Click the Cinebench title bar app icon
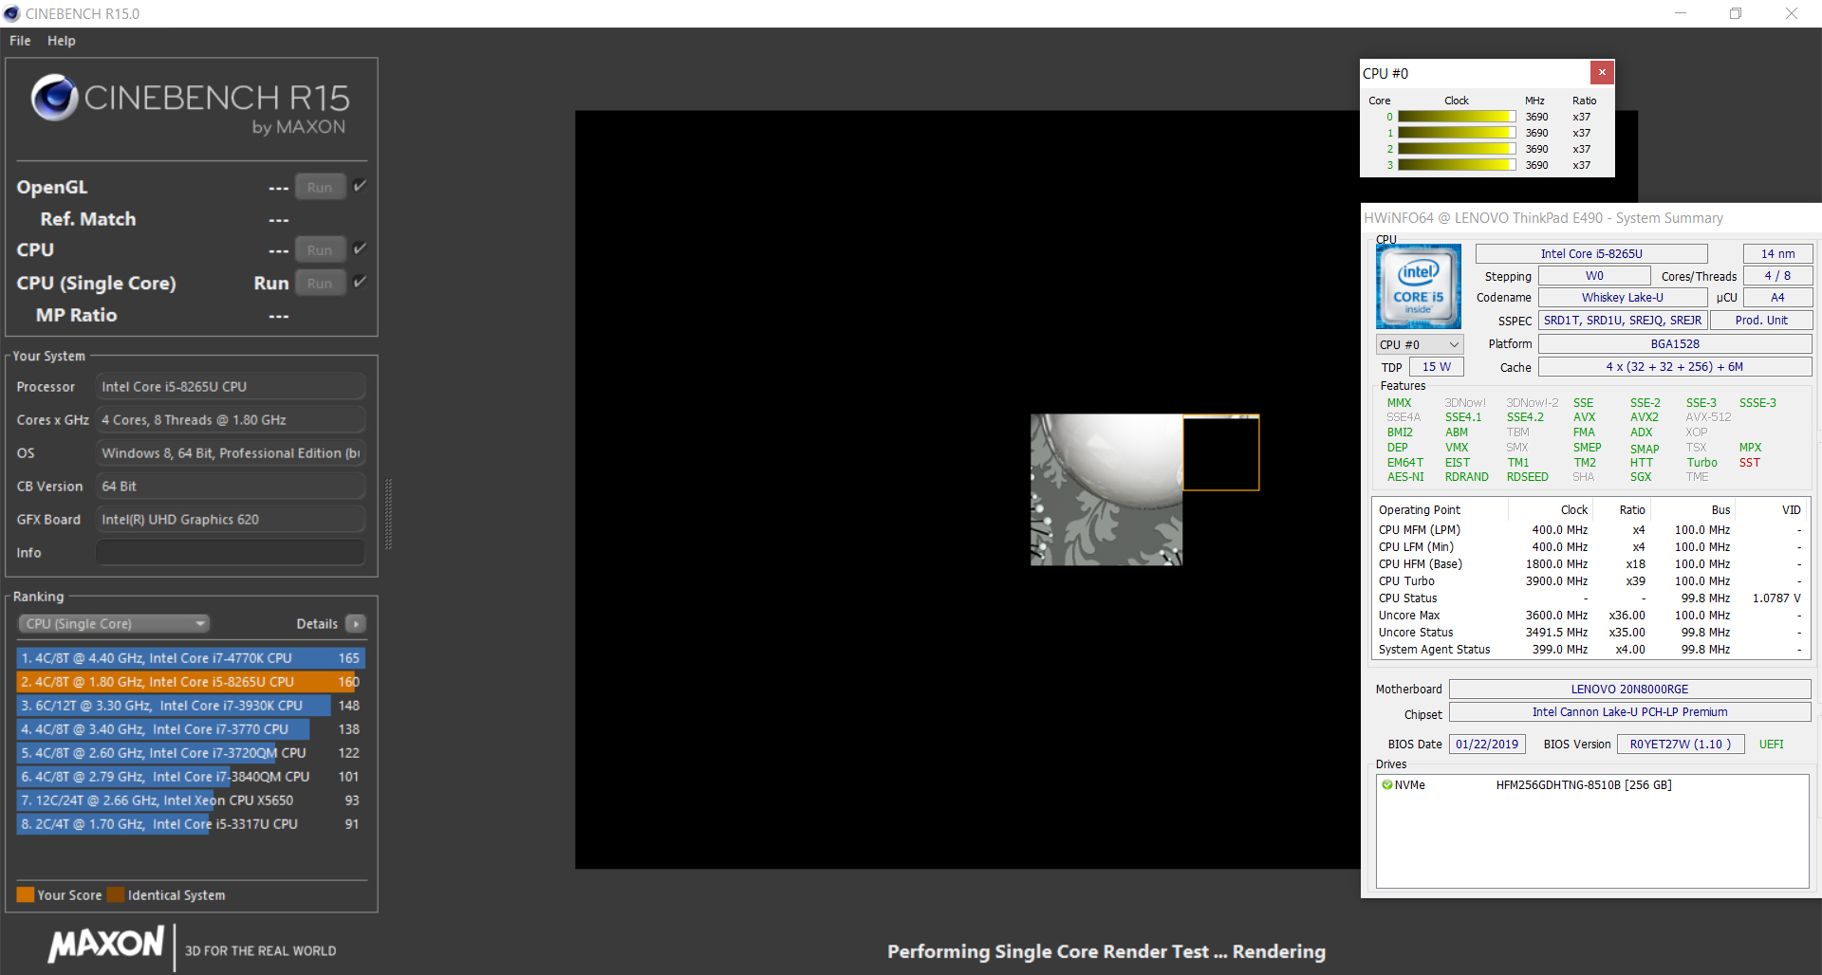 click(x=11, y=13)
